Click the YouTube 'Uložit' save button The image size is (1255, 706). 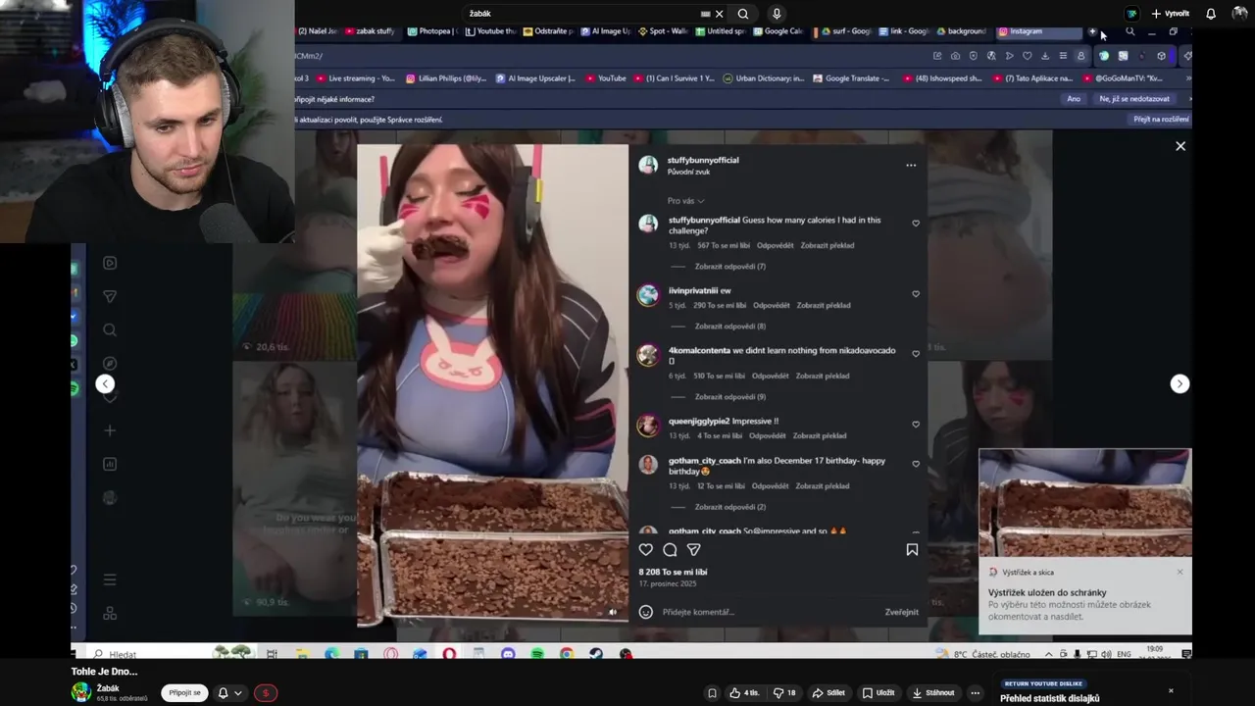pos(878,693)
